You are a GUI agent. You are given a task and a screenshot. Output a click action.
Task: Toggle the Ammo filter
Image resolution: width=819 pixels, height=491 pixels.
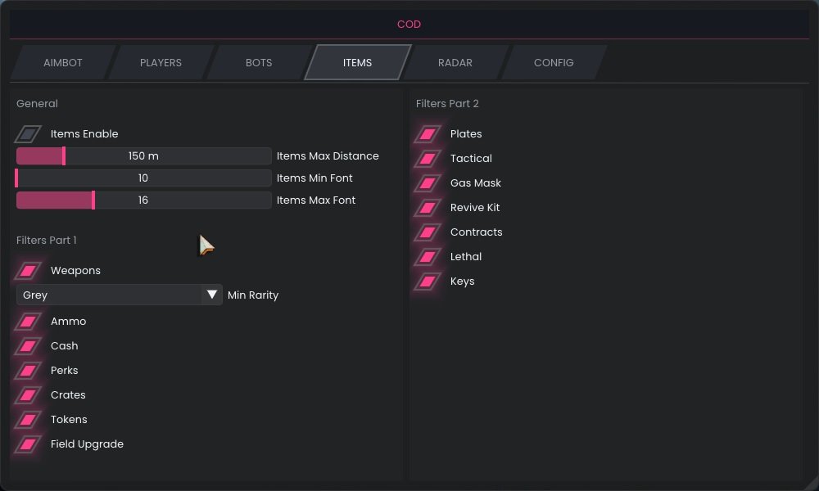coord(28,321)
